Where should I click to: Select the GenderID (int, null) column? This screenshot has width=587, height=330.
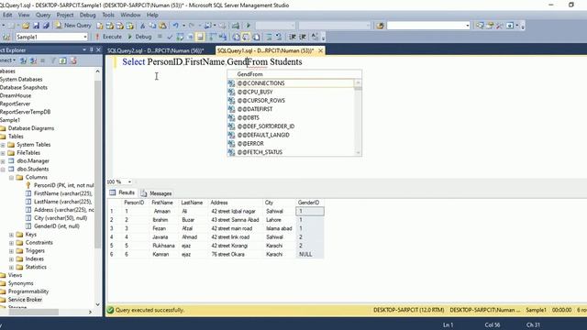tap(57, 226)
